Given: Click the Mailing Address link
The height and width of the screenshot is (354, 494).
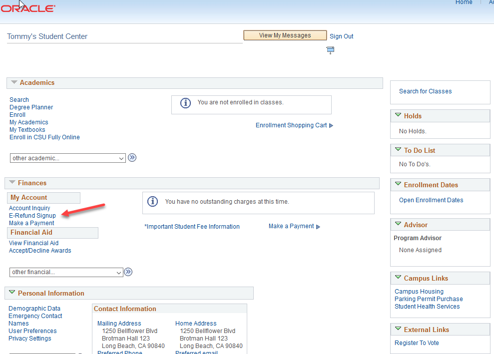Looking at the screenshot, I should coord(119,324).
